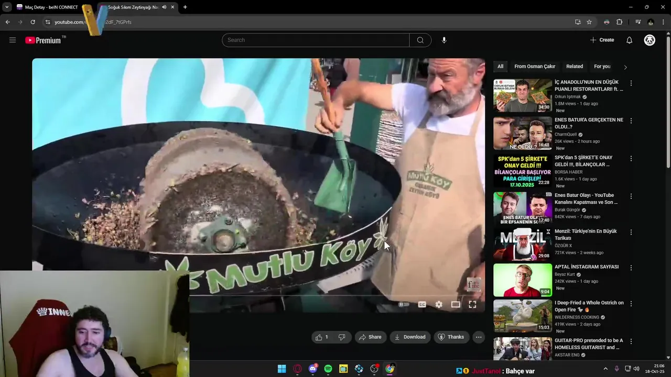Open the Chrome extensions puzzle icon
The height and width of the screenshot is (377, 671).
pyautogui.click(x=620, y=22)
